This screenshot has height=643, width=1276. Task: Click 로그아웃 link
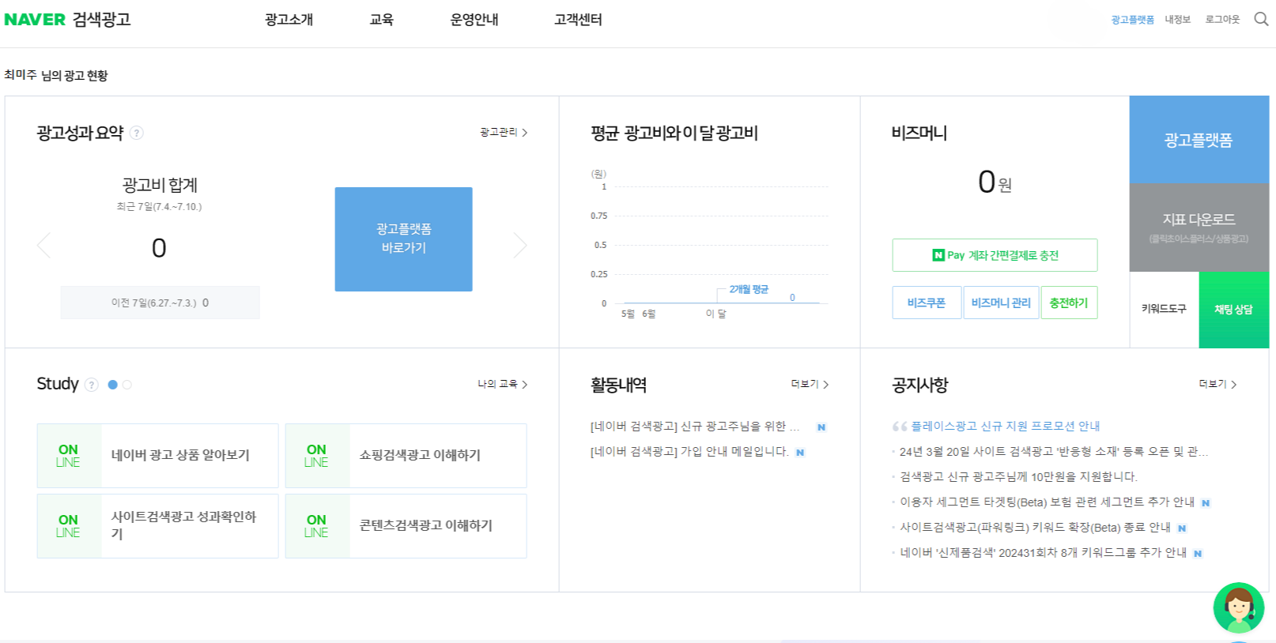click(1222, 20)
